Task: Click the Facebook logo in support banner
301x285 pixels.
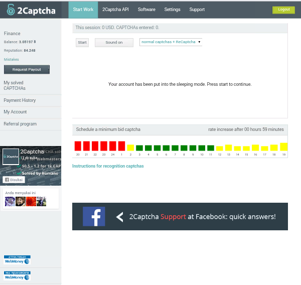Action: (94, 216)
